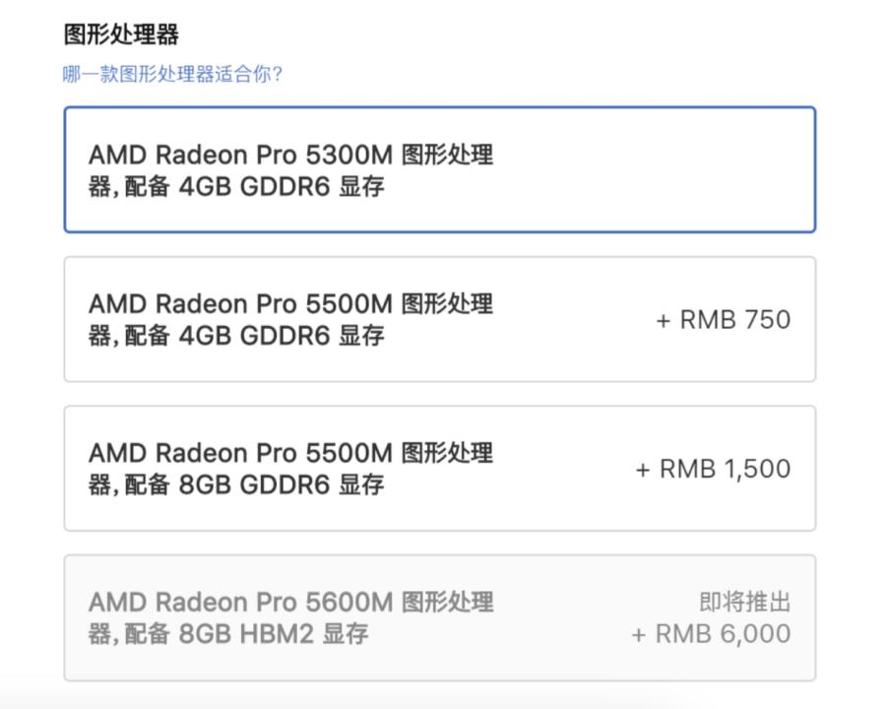Click the 即将推出 coming soon label
Image resolution: width=889 pixels, height=709 pixels.
tap(744, 603)
